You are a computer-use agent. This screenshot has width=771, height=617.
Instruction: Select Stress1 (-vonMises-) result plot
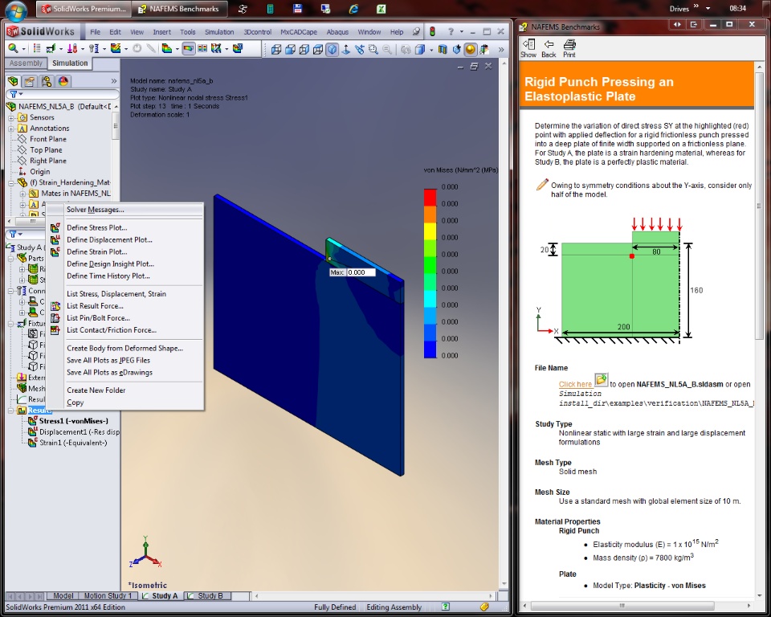click(x=73, y=421)
